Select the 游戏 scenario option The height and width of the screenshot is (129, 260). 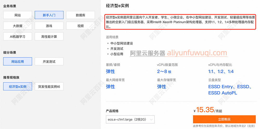click(49, 26)
